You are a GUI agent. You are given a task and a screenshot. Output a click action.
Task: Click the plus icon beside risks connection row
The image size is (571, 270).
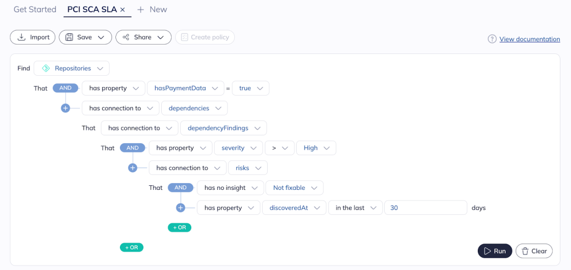click(132, 168)
